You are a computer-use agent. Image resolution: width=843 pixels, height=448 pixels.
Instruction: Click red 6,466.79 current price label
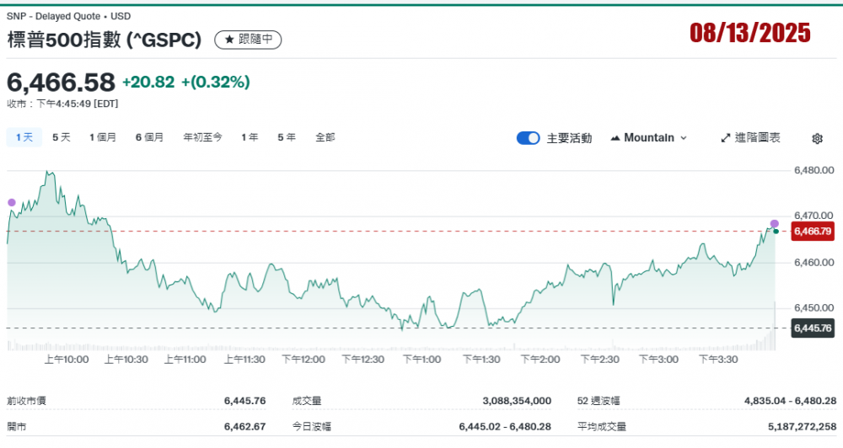tap(813, 231)
